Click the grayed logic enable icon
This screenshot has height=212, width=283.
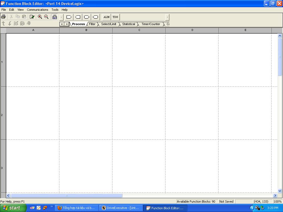click(16, 23)
